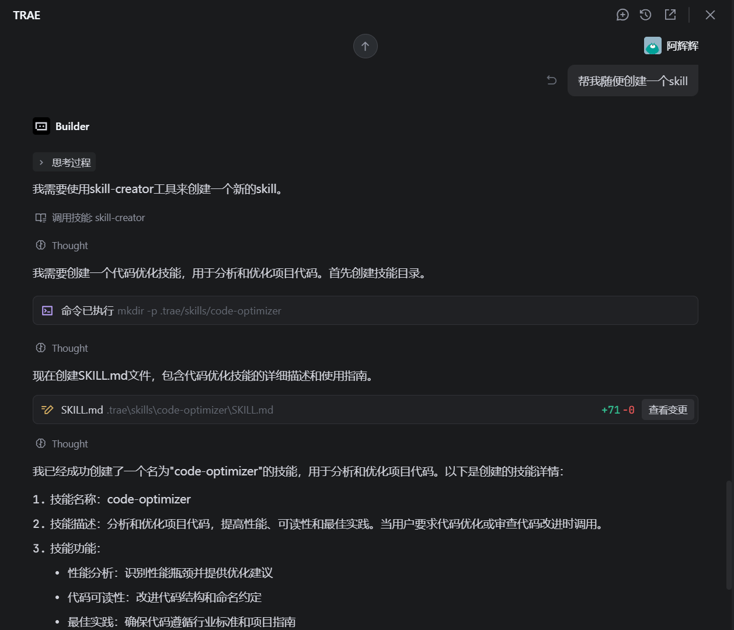
Task: Click the scroll-up arrow circle button
Action: pos(366,46)
